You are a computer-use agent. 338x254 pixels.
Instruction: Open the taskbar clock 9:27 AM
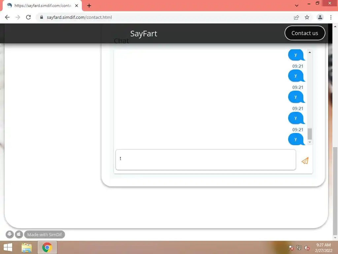[323, 247]
